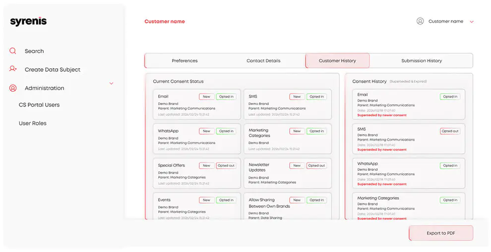Click Opted in badge on current SMS card
The width and height of the screenshot is (491, 252).
click(316, 97)
